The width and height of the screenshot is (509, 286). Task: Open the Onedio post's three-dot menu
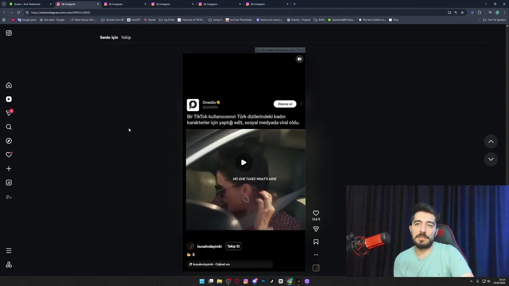pos(301,104)
